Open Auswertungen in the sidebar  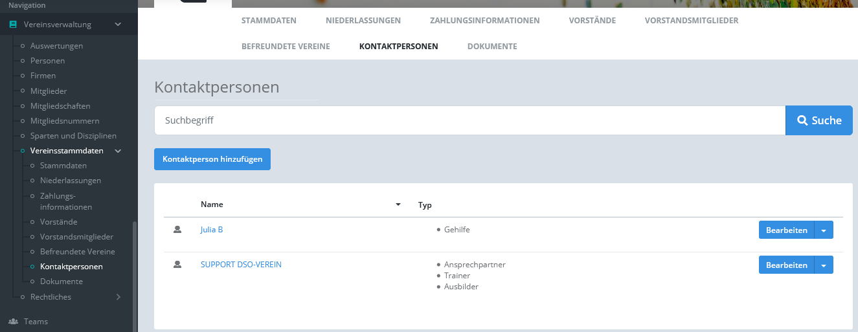pos(56,46)
